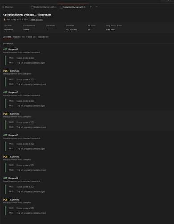Show the Passed (16) tests filter
The height and width of the screenshot is (224, 174).
[19, 37]
